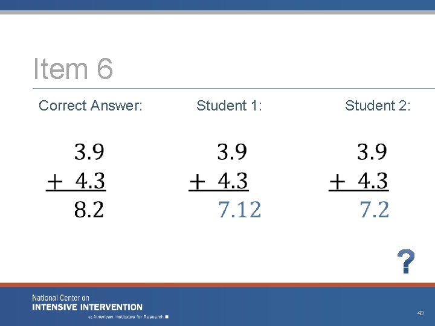
Task: Click the American Institutes for Research text
Action: click(126, 317)
